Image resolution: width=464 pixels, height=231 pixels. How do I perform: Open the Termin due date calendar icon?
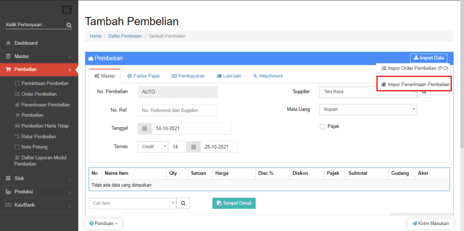point(193,147)
